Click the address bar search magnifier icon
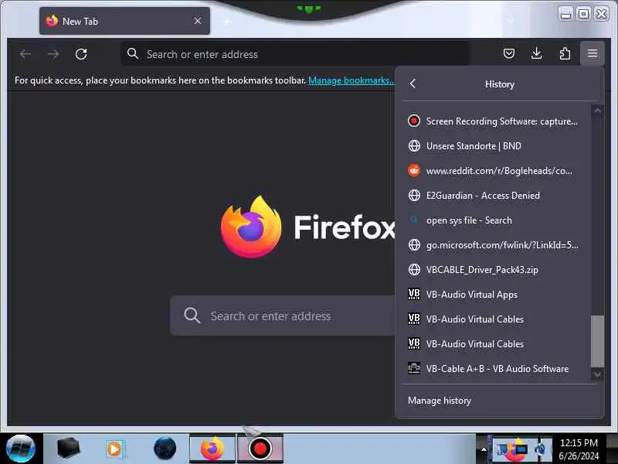 [133, 53]
